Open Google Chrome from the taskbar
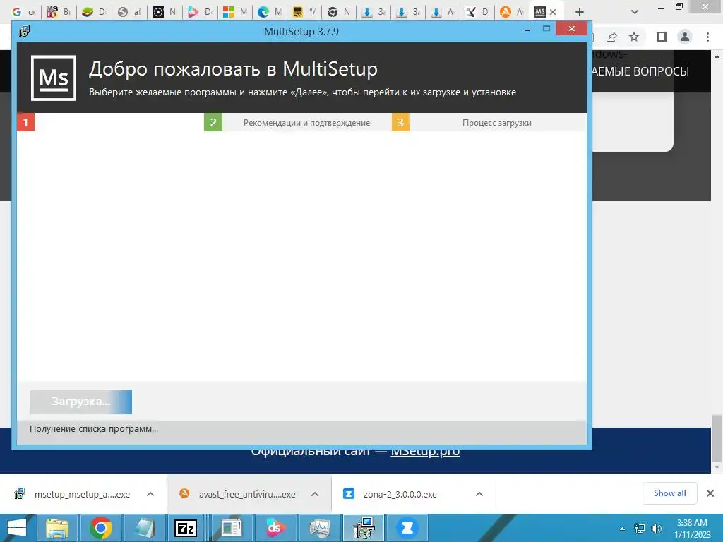Viewport: 723px width, 542px height. [x=101, y=528]
